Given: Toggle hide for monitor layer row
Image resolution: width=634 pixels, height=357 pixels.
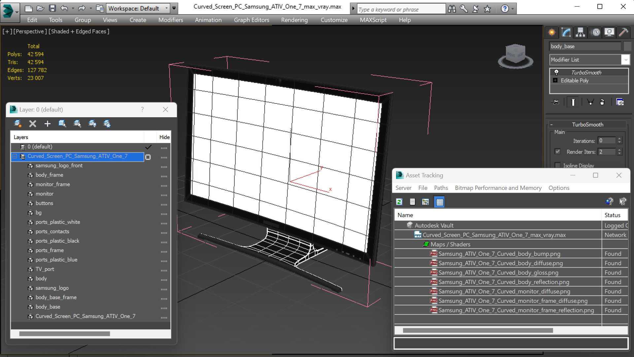Looking at the screenshot, I should [x=164, y=195].
